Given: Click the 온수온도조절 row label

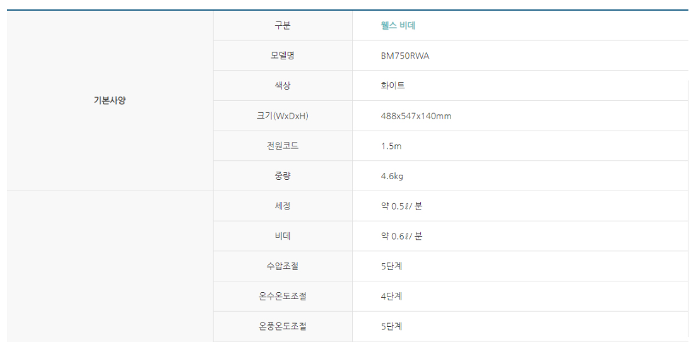Looking at the screenshot, I should pyautogui.click(x=283, y=296).
